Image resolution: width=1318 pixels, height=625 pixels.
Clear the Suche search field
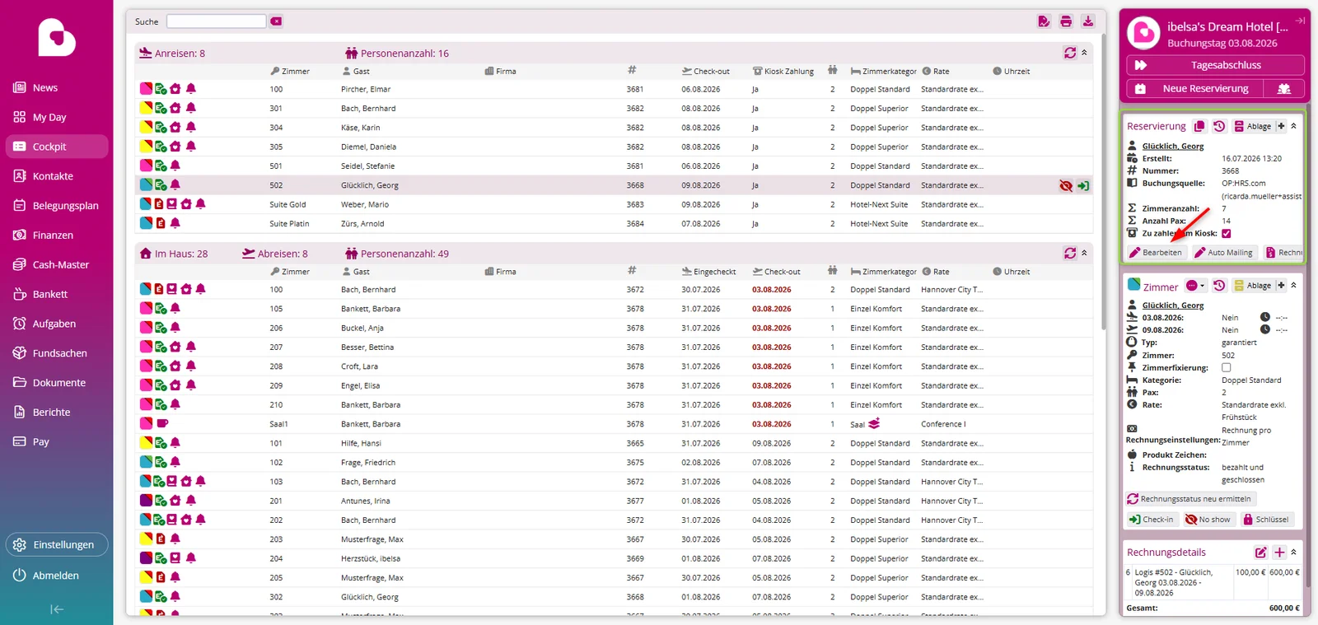coord(276,21)
